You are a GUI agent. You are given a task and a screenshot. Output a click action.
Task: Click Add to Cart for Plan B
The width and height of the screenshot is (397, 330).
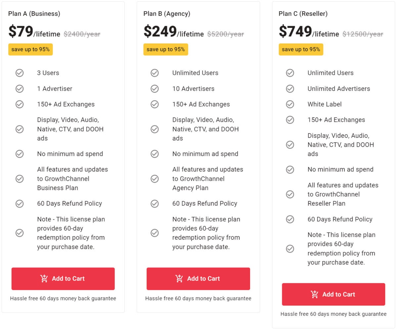tap(198, 278)
